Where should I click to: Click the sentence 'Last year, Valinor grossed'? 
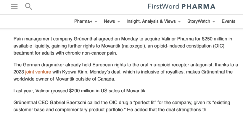pyautogui.click(x=80, y=90)
